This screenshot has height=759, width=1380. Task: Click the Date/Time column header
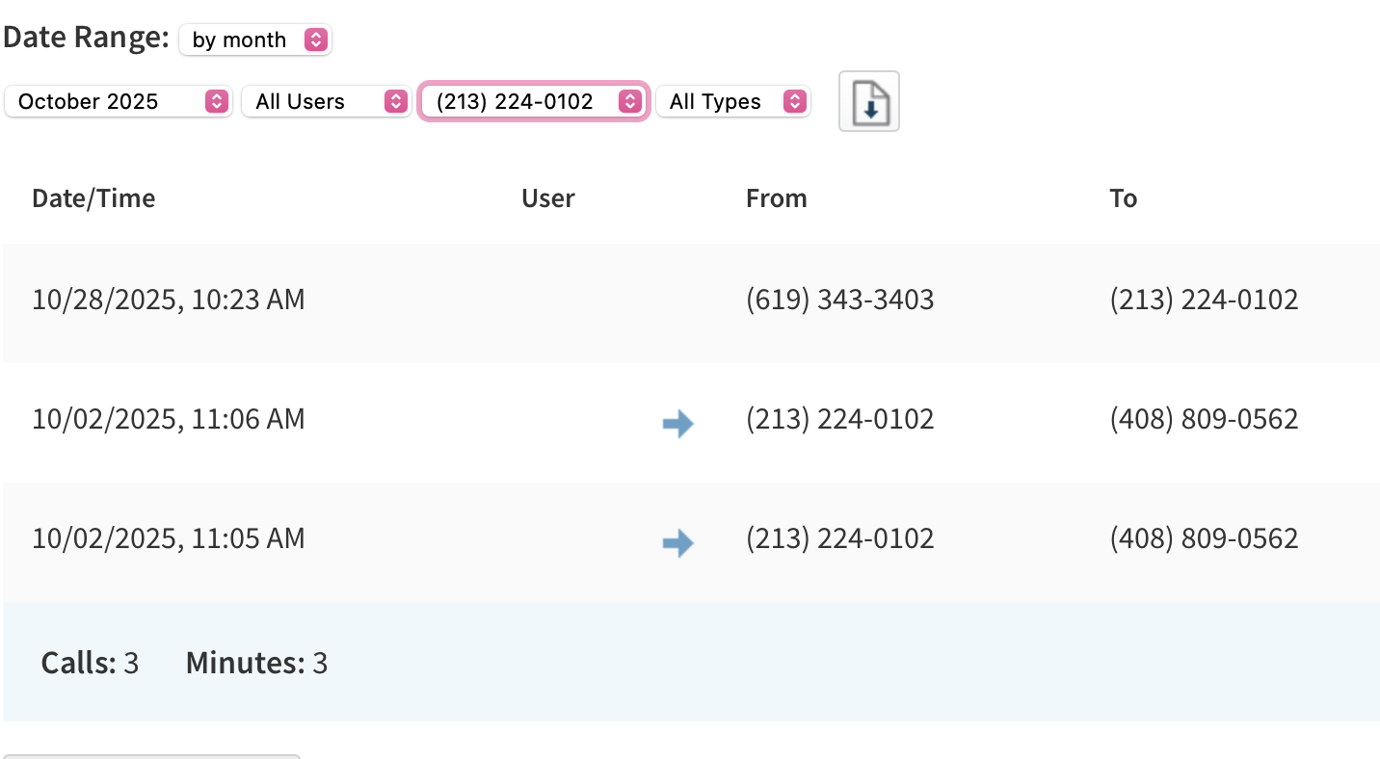pos(93,198)
